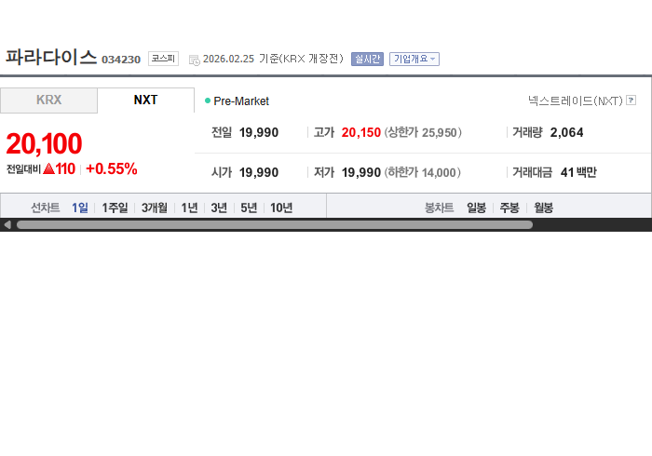The width and height of the screenshot is (652, 456).
Task: Select the 3개월 line chart period
Action: pos(155,208)
